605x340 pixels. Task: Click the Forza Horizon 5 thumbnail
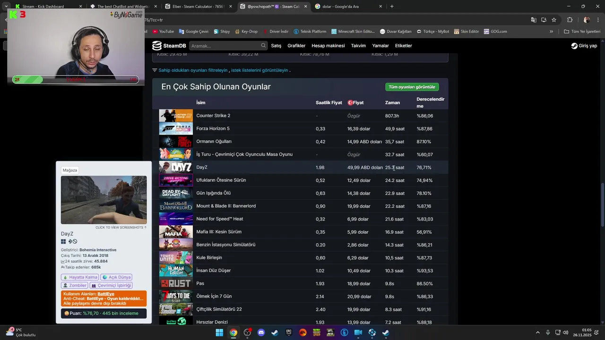click(x=176, y=128)
